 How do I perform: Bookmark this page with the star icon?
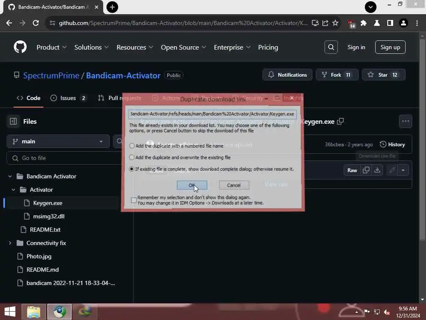(x=335, y=23)
